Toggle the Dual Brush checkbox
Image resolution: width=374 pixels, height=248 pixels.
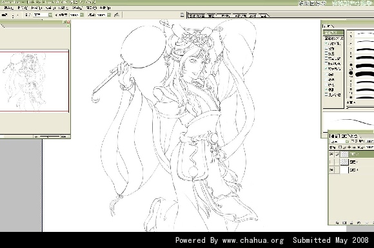pos(326,59)
